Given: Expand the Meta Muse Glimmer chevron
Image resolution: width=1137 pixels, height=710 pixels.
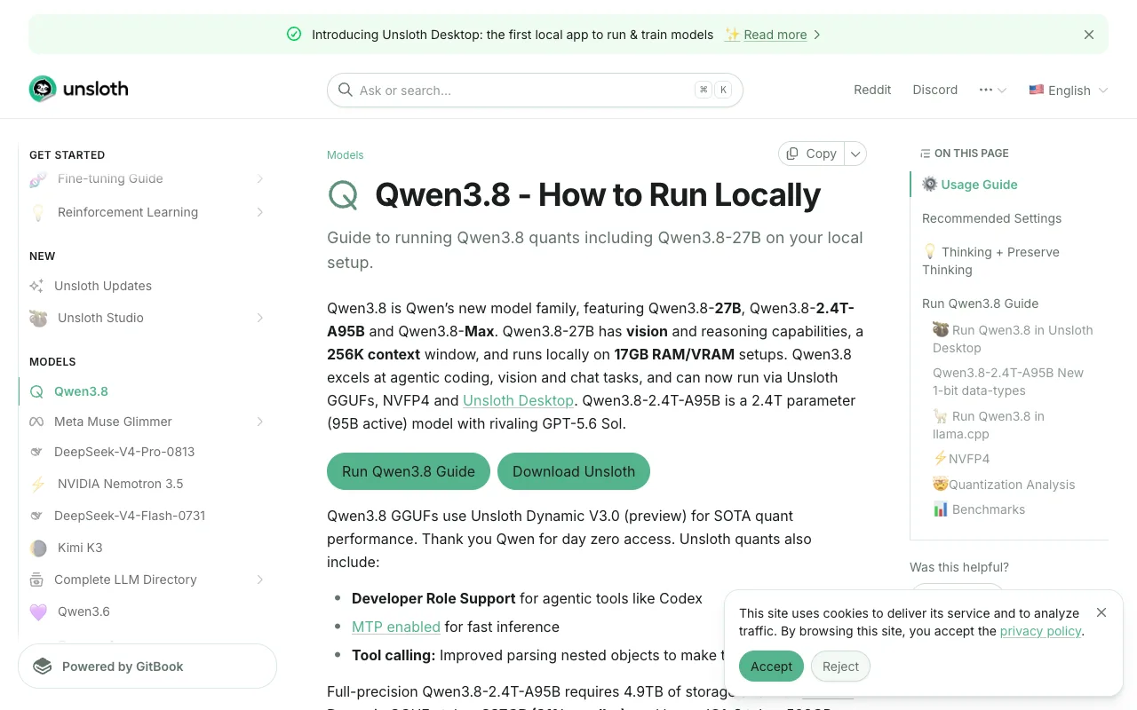Looking at the screenshot, I should [259, 422].
